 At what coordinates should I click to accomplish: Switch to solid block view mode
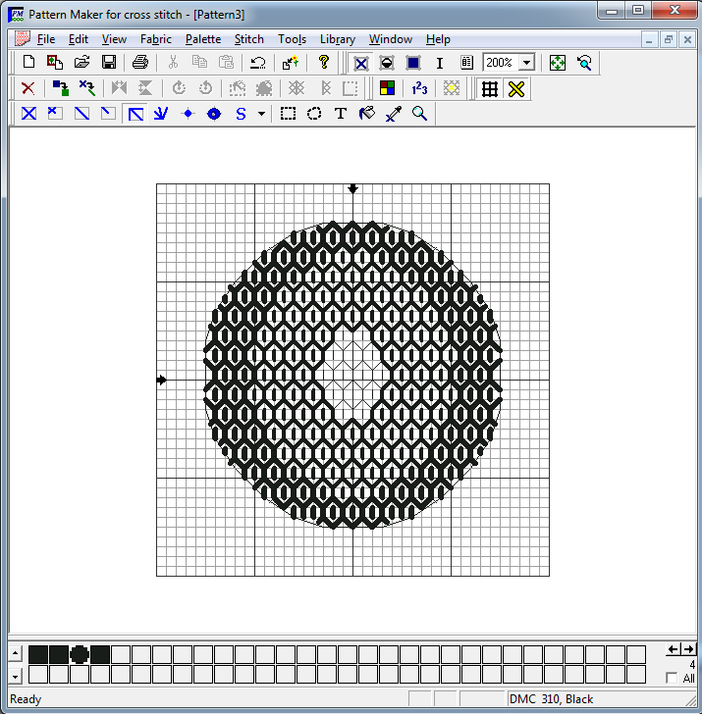coord(413,63)
